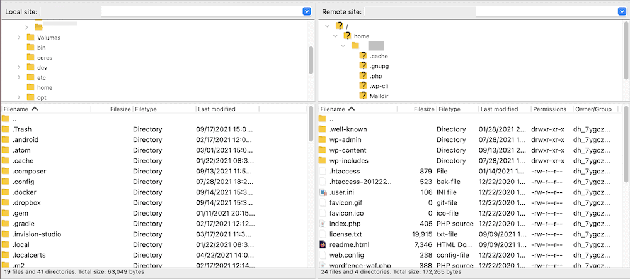Select the .gem directory name
The width and height of the screenshot is (630, 279).
point(21,213)
